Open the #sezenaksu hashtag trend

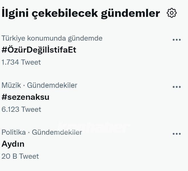25,97
